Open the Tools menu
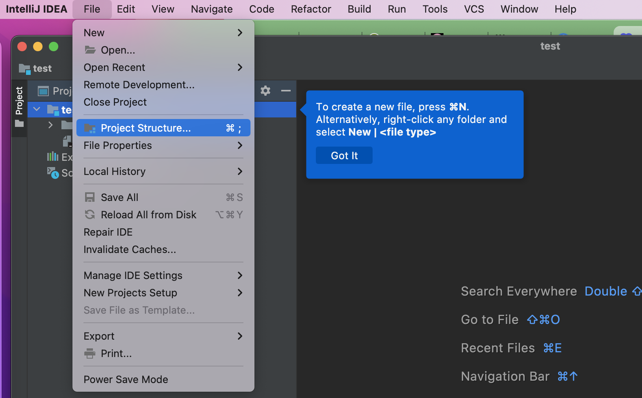Screen dimensions: 642x398 coord(435,9)
